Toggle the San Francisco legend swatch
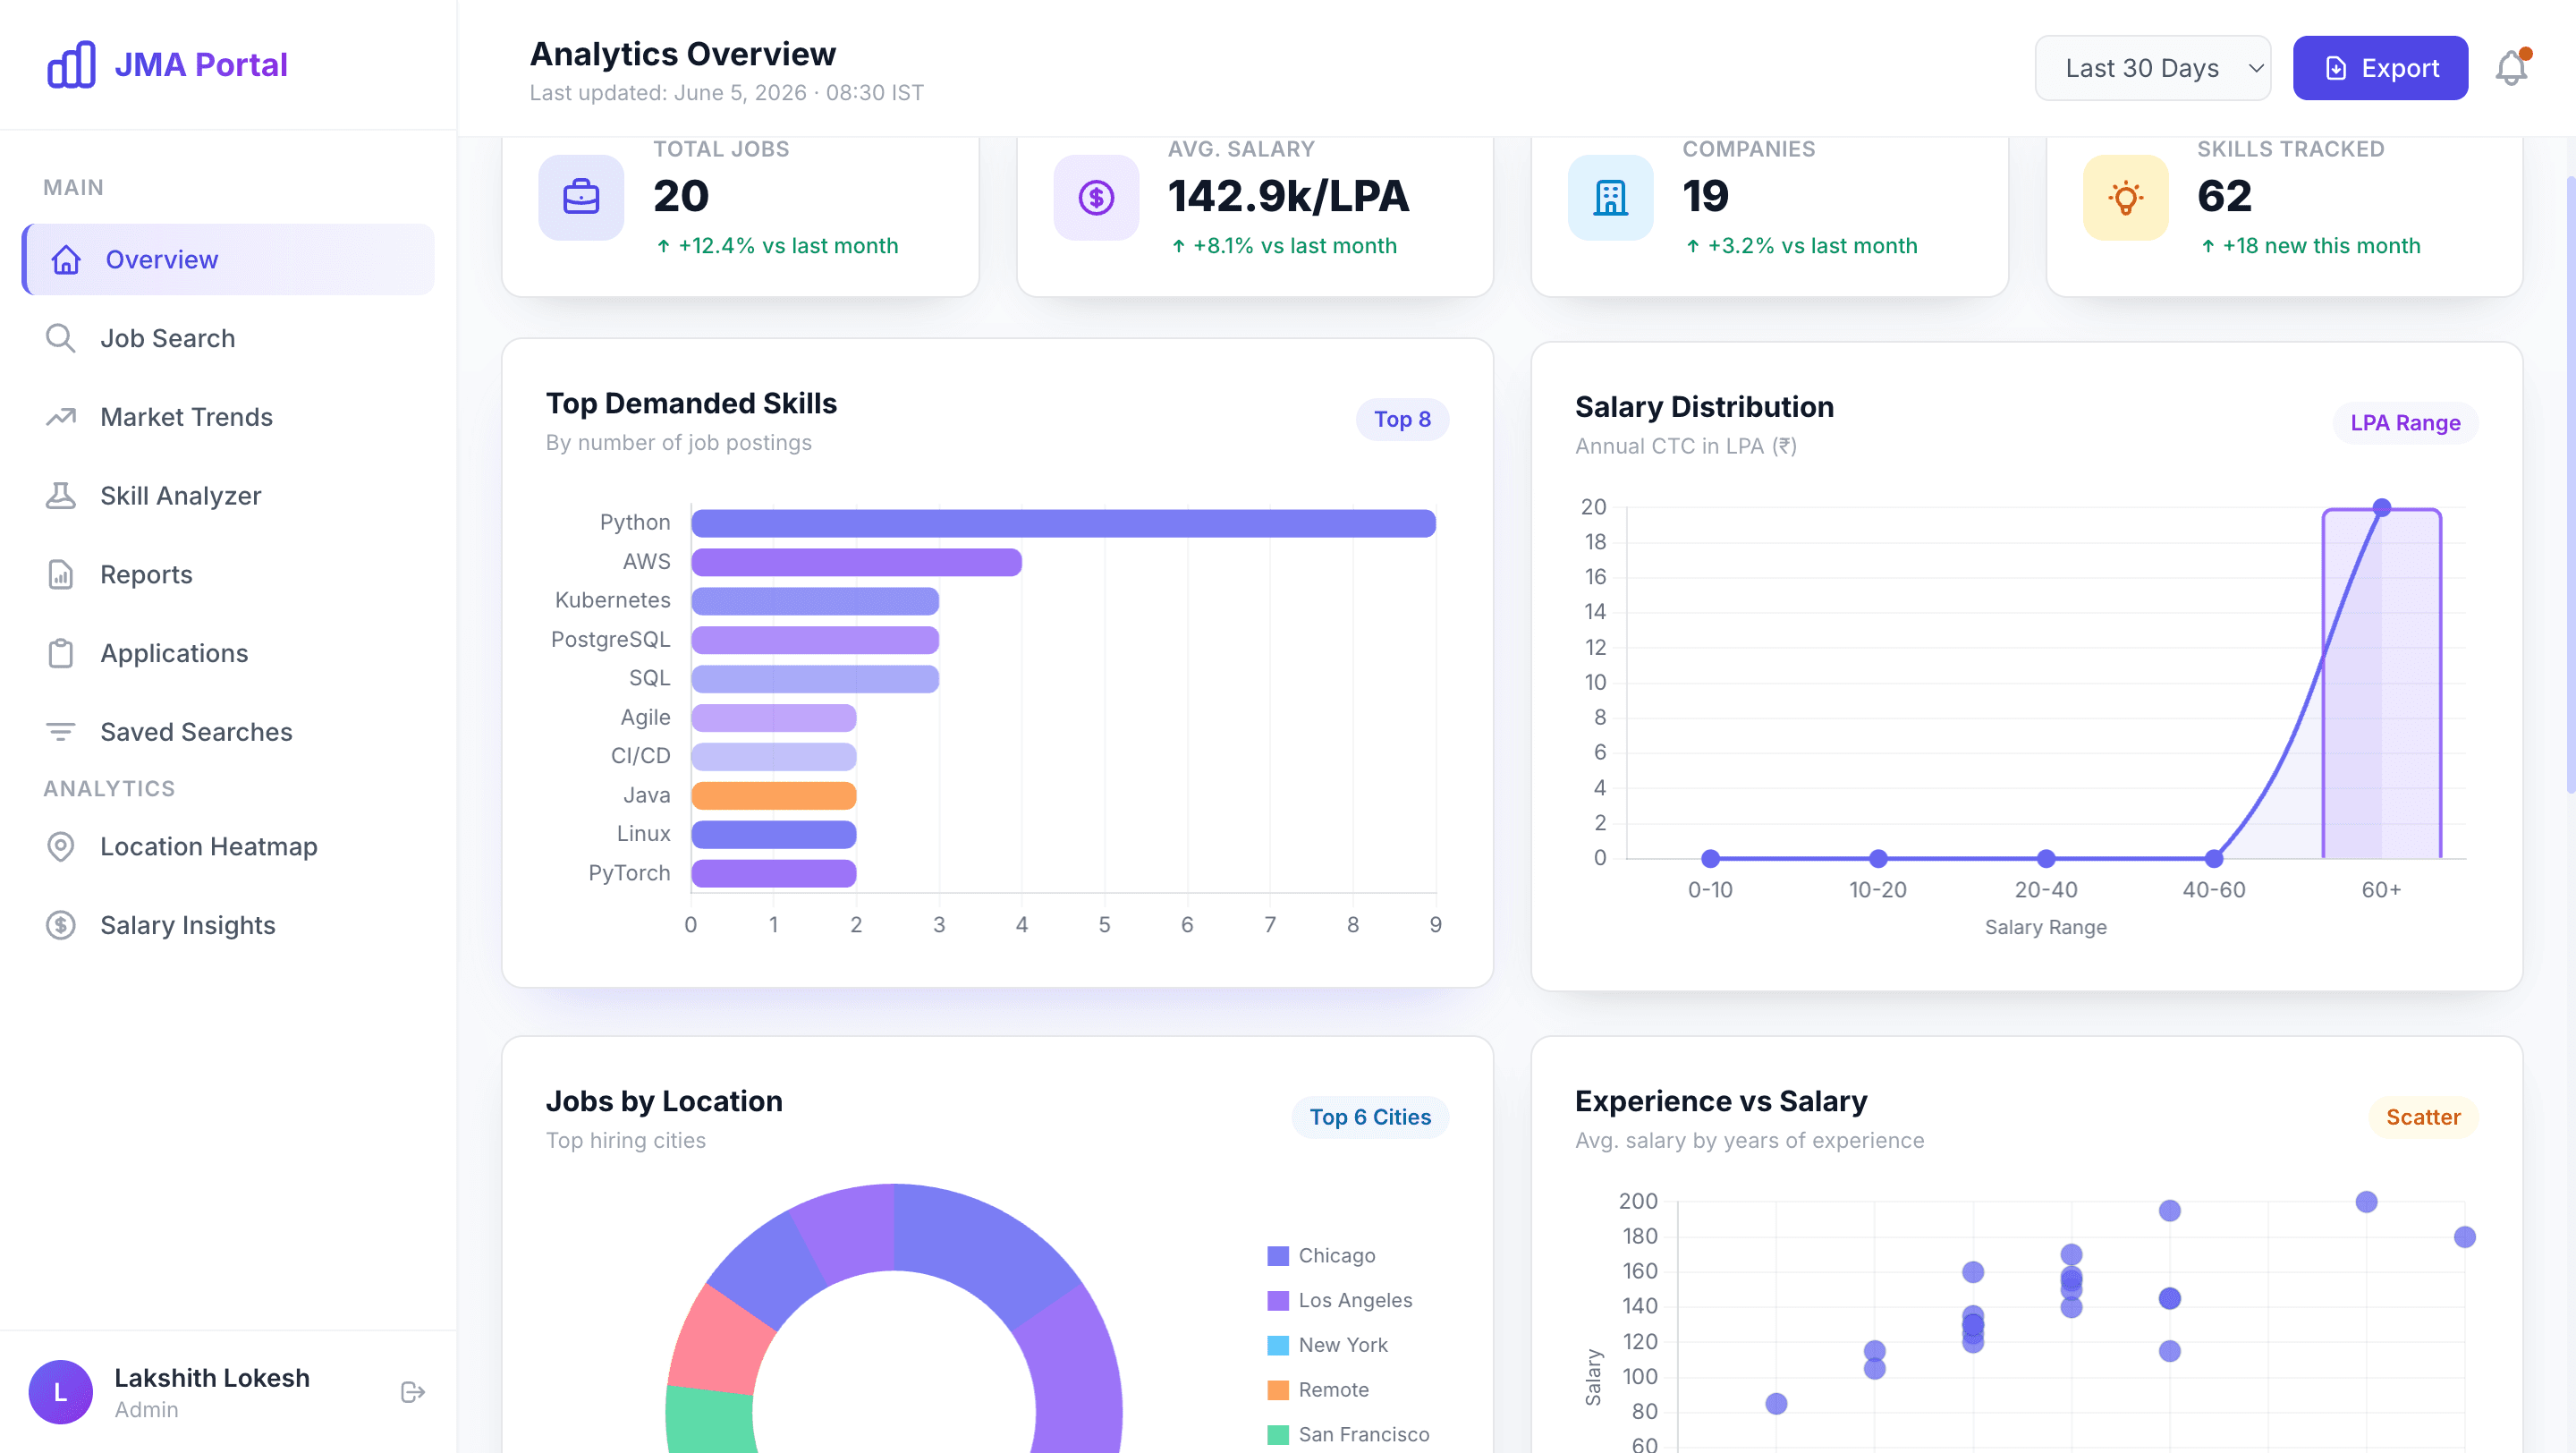Screen dimensions: 2576x1453 pyautogui.click(x=1277, y=1436)
